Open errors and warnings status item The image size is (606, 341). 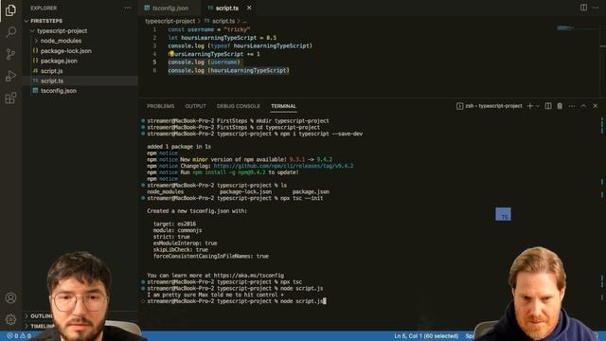pos(19,336)
